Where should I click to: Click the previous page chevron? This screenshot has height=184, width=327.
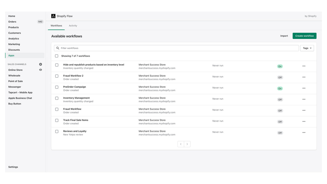pyautogui.click(x=181, y=144)
